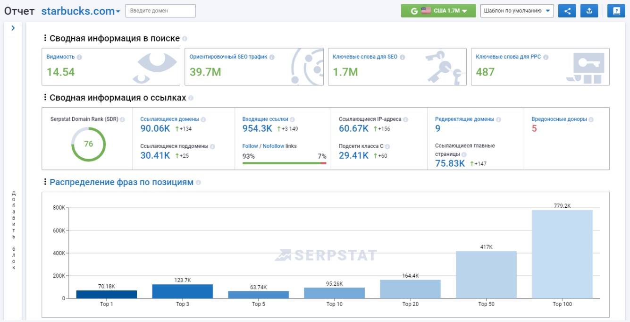630x322 pixels.
Task: Open the Вредоносные доноры link
Action: tap(559, 119)
